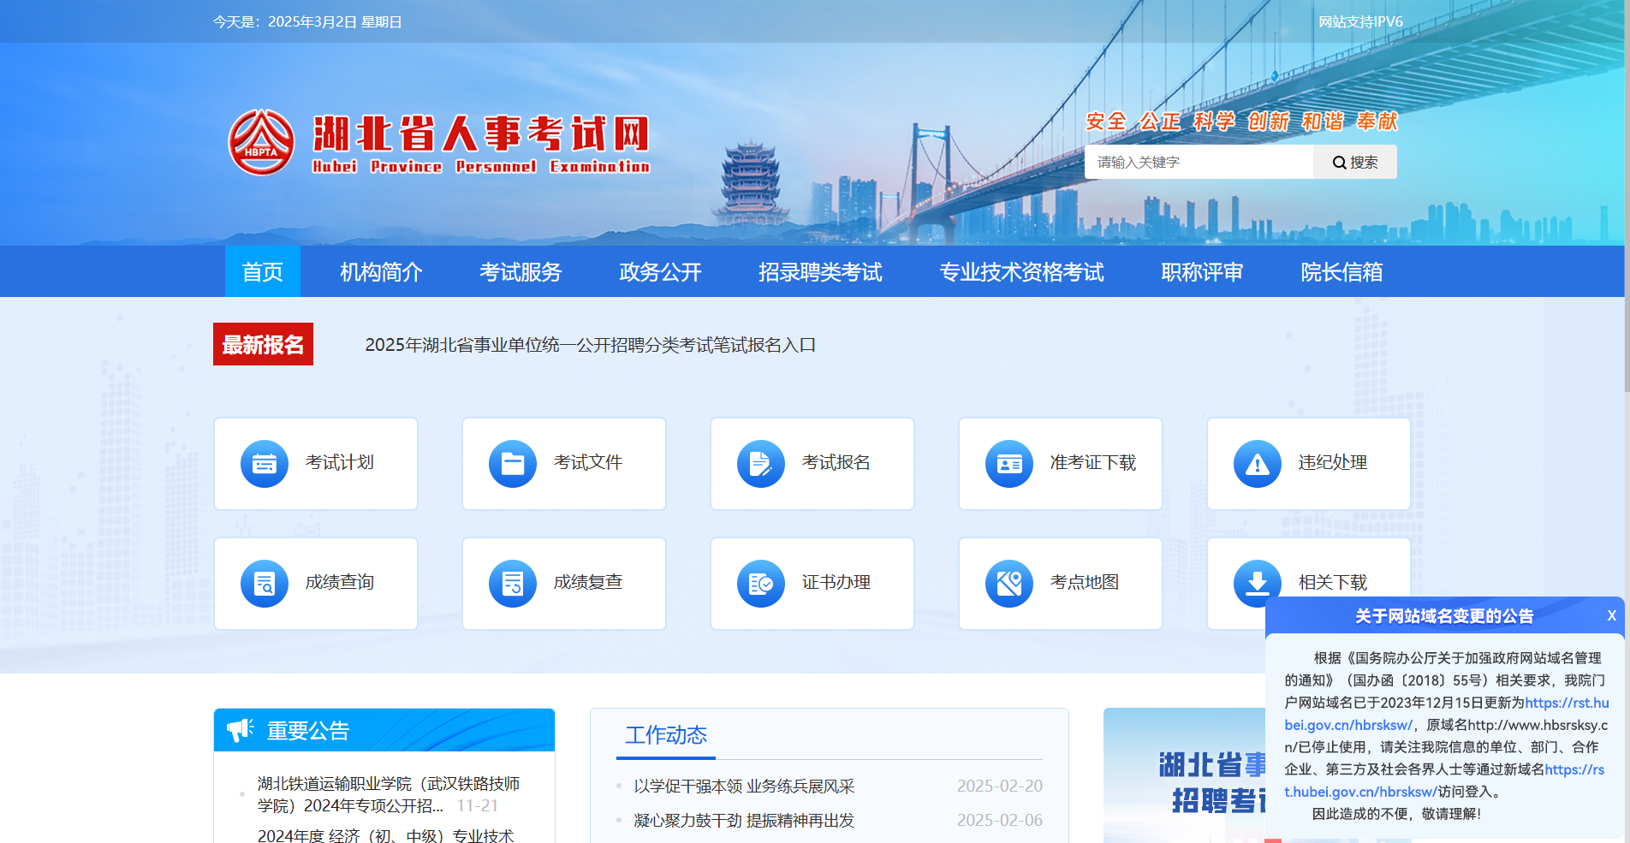Viewport: 1630px width, 843px height.
Task: Click the 搜索 search button
Action: (x=1354, y=161)
